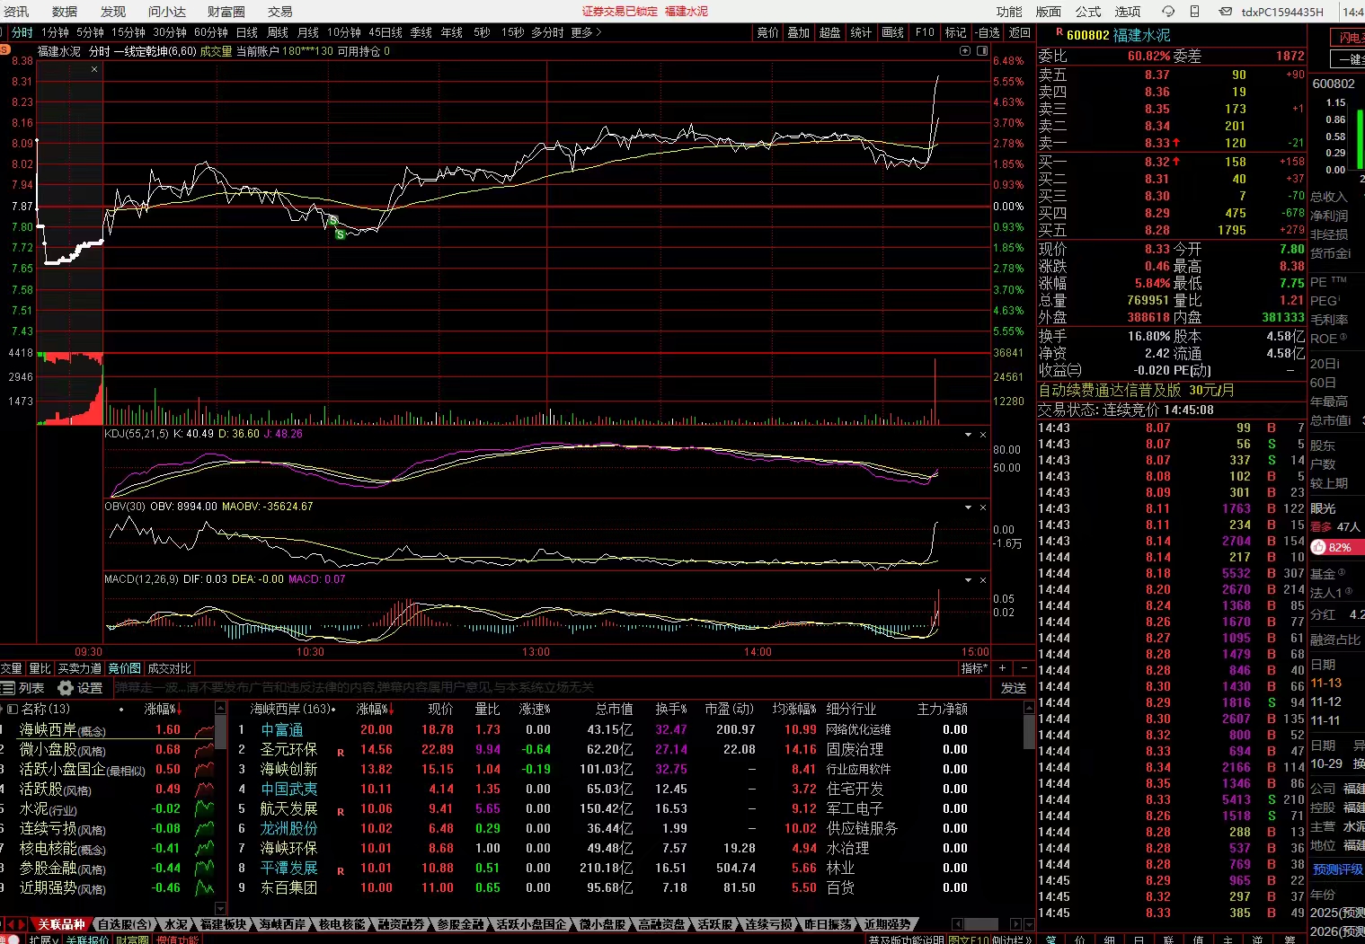This screenshot has width=1365, height=944.
Task: Switch to 买卖力道 sub-chart tab
Action: [79, 668]
